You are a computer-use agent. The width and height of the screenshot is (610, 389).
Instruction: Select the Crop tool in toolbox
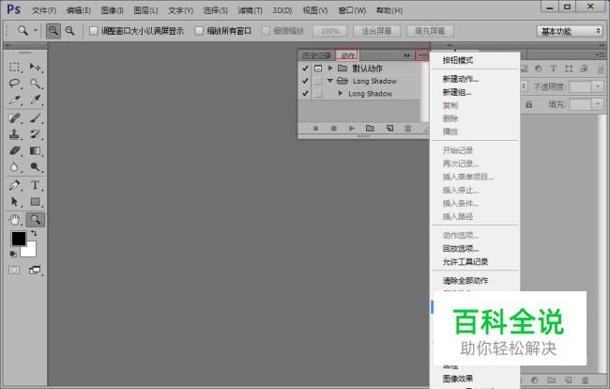coord(15,101)
